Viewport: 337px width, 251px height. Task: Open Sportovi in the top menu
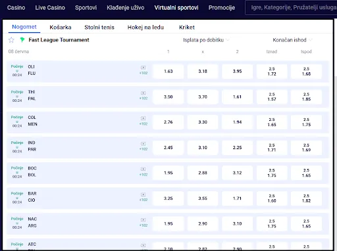click(x=86, y=8)
